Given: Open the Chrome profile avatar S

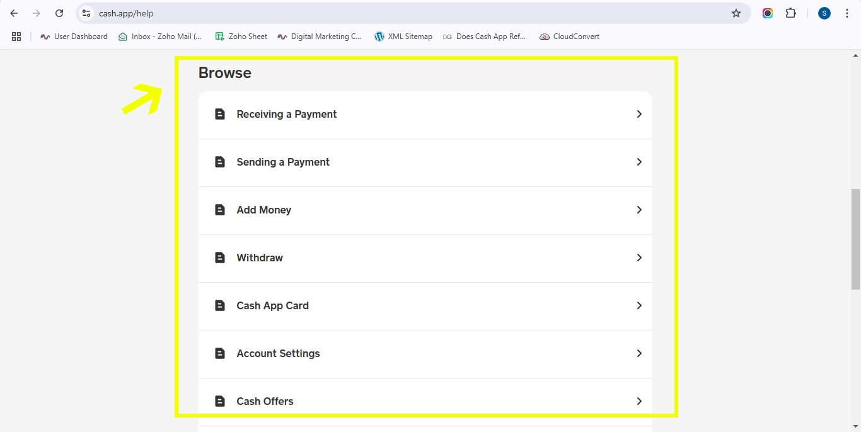Looking at the screenshot, I should pos(824,13).
